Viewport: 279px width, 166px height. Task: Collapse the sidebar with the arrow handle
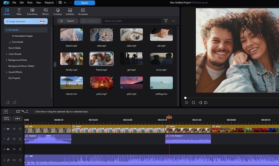pyautogui.click(x=55, y=65)
